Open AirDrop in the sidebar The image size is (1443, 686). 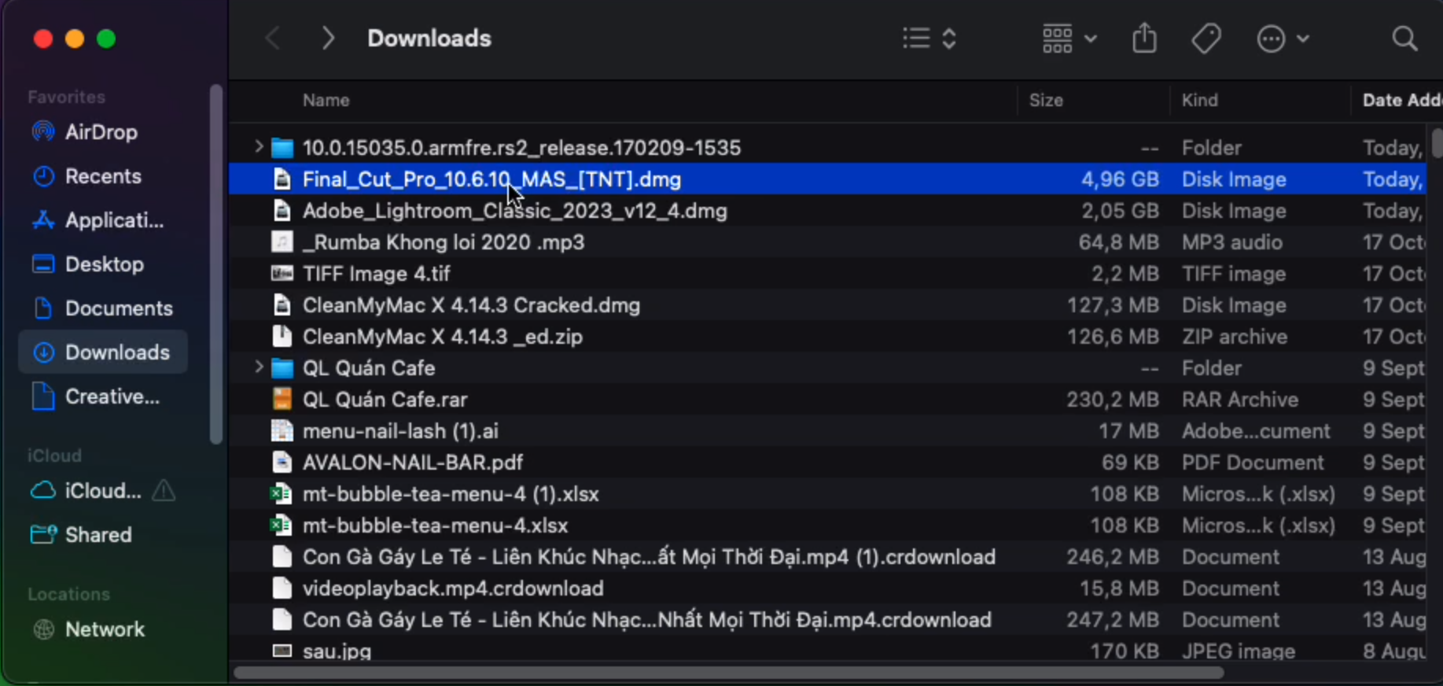(x=102, y=132)
